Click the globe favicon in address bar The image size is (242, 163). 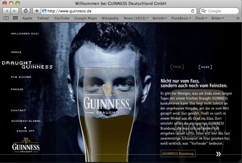click(44, 11)
